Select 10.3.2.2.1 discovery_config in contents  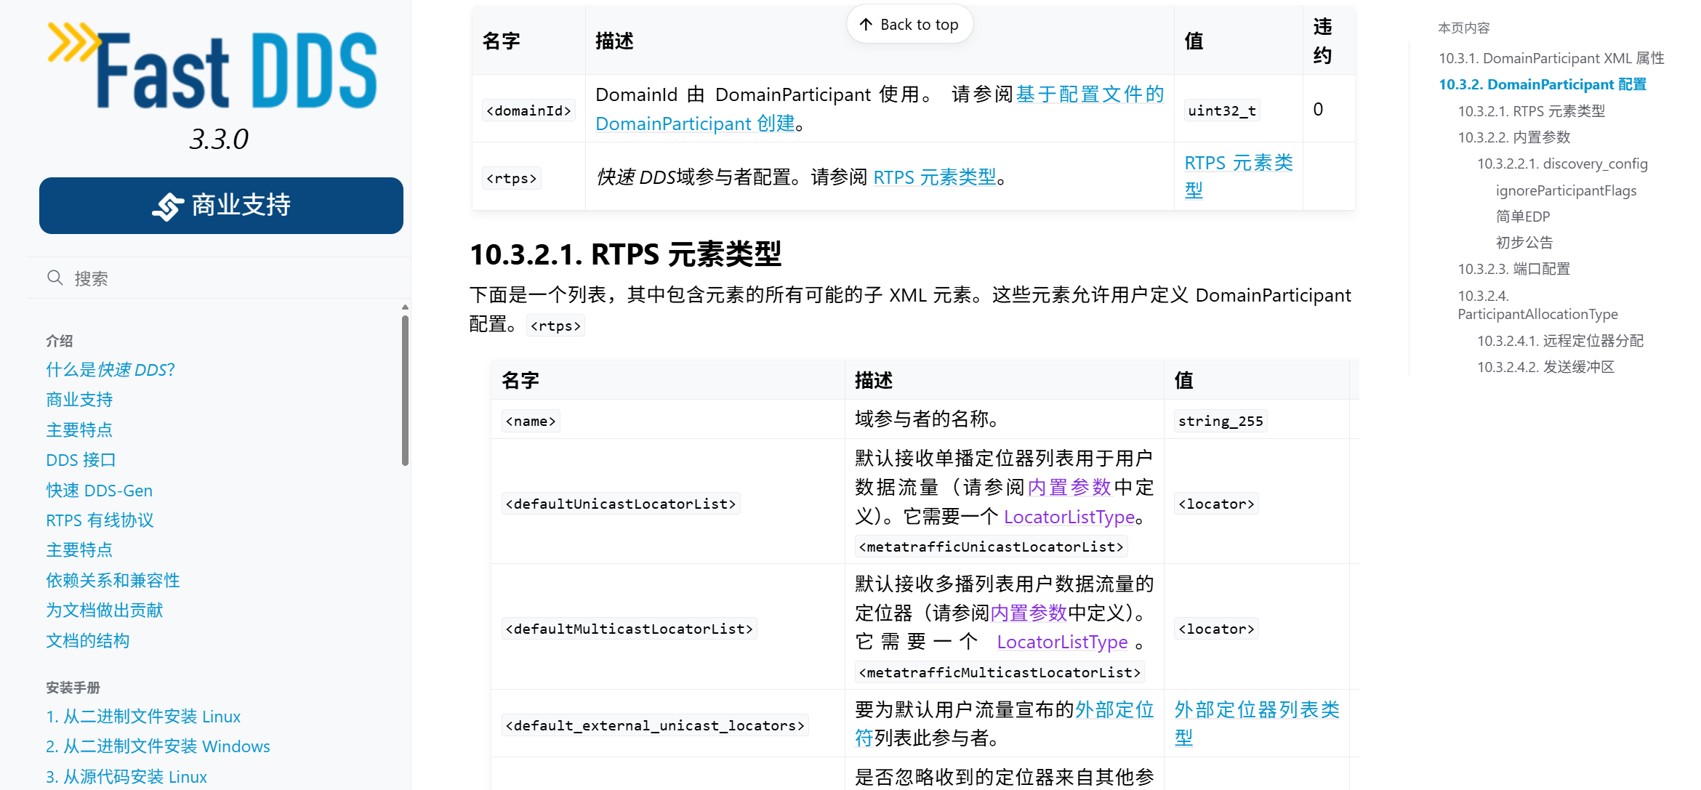[x=1561, y=164]
